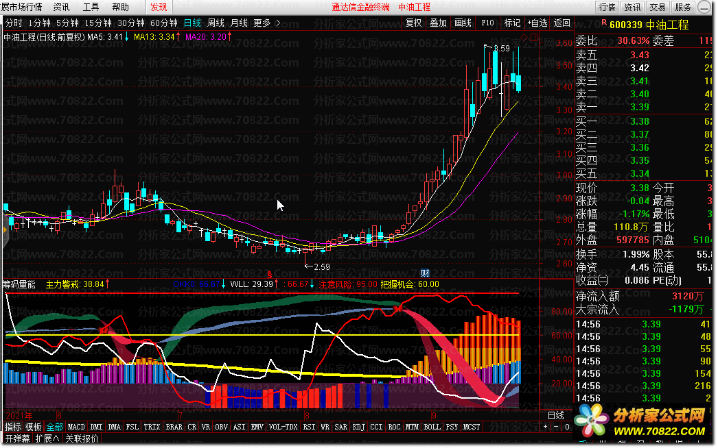Open the 指标 indicator selector
The image size is (718, 448).
pyautogui.click(x=13, y=427)
